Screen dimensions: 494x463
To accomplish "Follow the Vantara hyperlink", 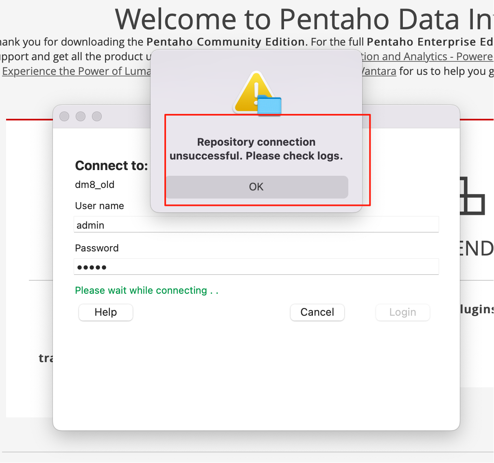I will click(379, 71).
